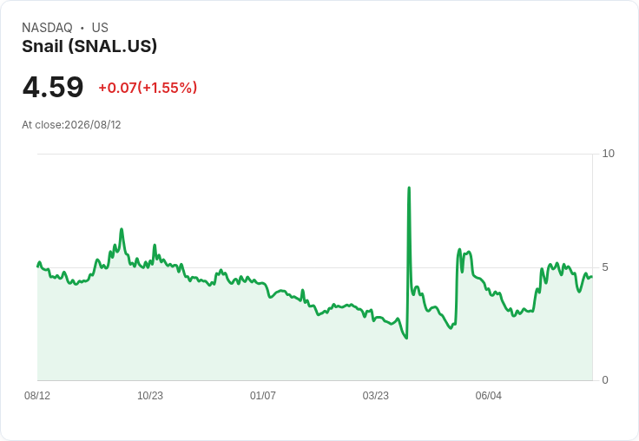Click the 06/04 x-axis date label
Image resolution: width=639 pixels, height=441 pixels.
tap(489, 395)
